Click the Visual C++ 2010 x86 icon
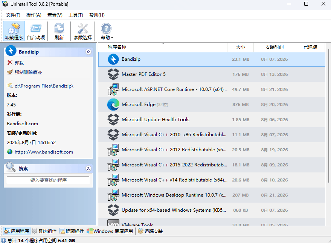This screenshot has height=243, width=331. [113, 135]
